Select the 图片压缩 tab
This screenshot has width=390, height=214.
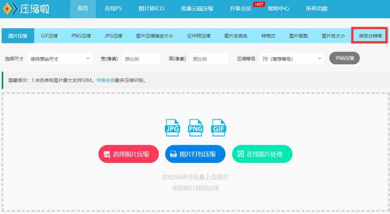18,36
